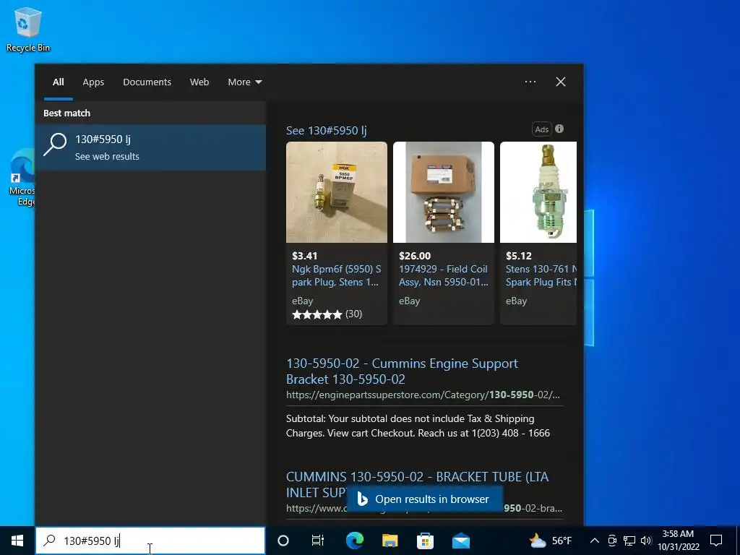Click the $3.41 price text
Screen dimensions: 740x555
tap(305, 256)
